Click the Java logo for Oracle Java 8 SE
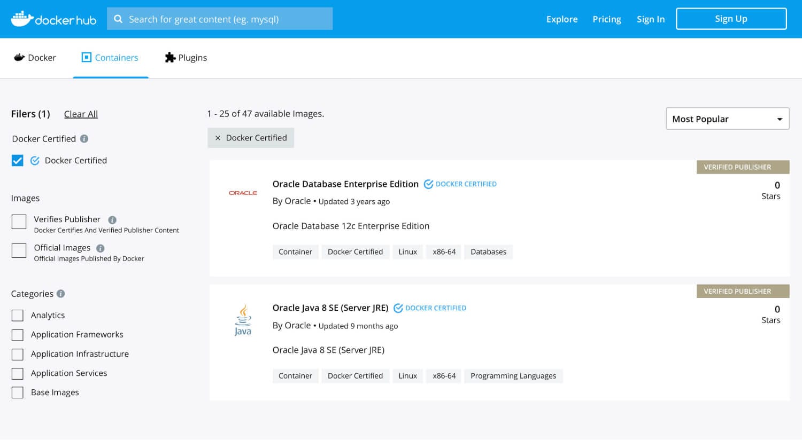The width and height of the screenshot is (802, 440). tap(243, 319)
